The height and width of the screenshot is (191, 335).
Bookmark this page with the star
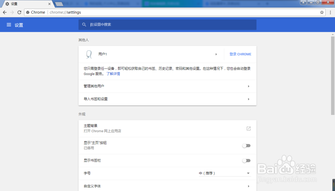(322, 12)
